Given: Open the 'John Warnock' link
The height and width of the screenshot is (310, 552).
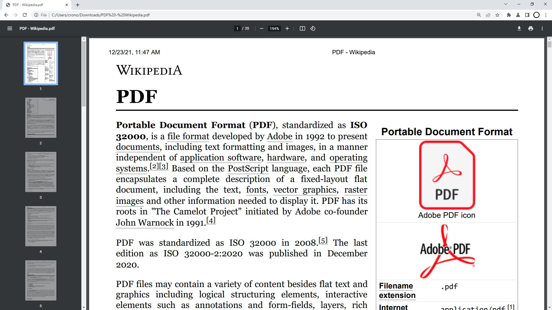Looking at the screenshot, I should point(145,223).
